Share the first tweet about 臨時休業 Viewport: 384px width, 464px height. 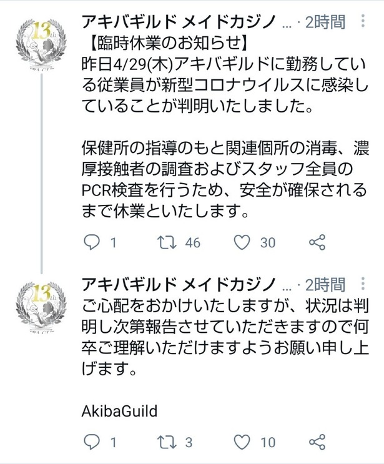tap(318, 243)
